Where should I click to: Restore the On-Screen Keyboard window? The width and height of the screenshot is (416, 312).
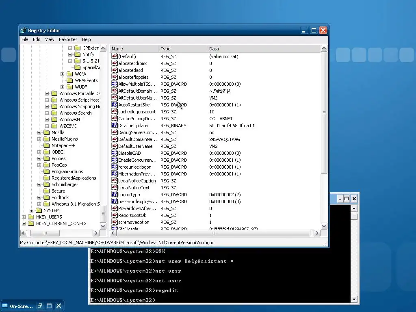point(40,306)
